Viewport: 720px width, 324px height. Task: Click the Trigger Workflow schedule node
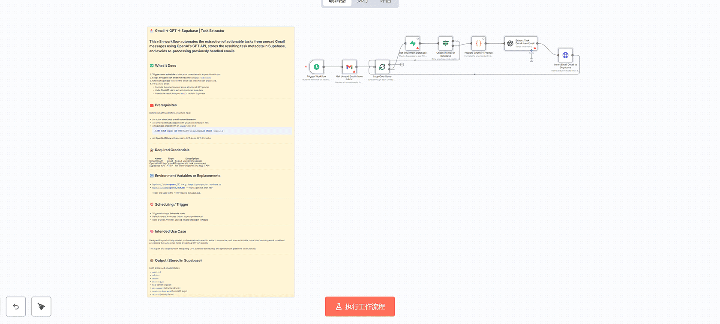tap(316, 67)
